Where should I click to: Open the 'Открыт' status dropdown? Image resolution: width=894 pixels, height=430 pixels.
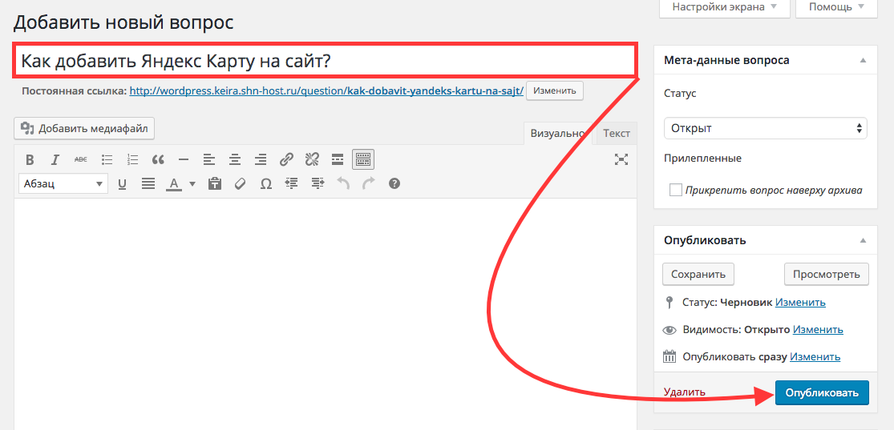(x=765, y=128)
